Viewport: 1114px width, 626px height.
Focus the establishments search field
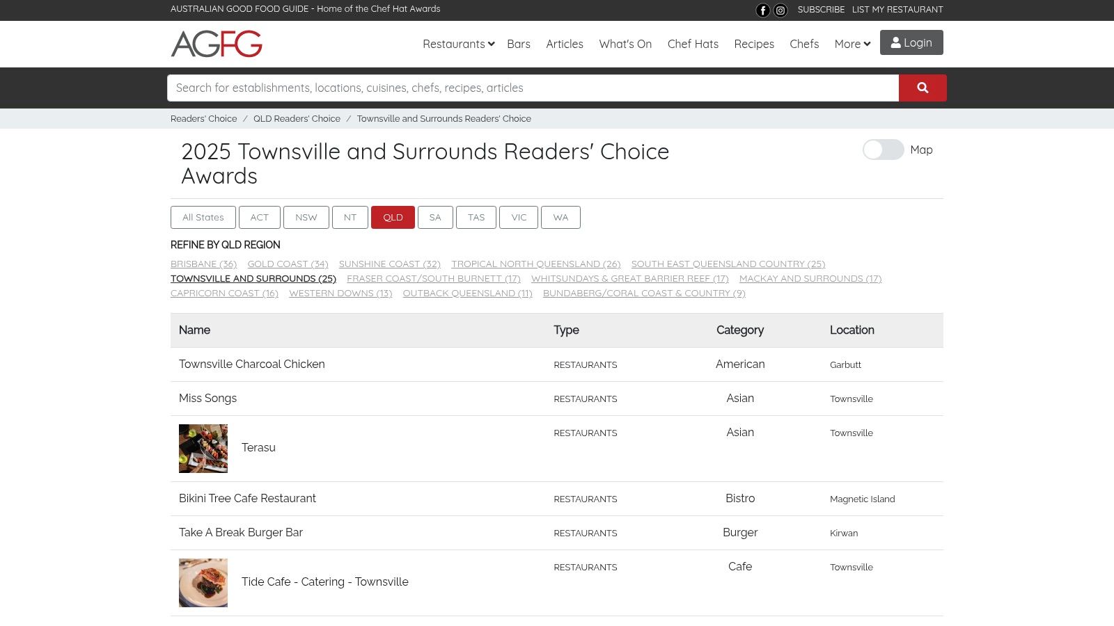(x=533, y=88)
